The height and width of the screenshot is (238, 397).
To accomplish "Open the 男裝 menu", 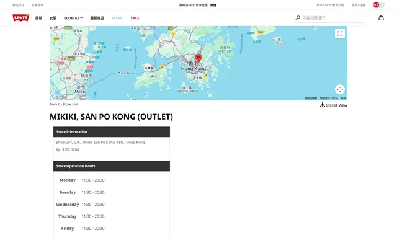I will 38,18.
